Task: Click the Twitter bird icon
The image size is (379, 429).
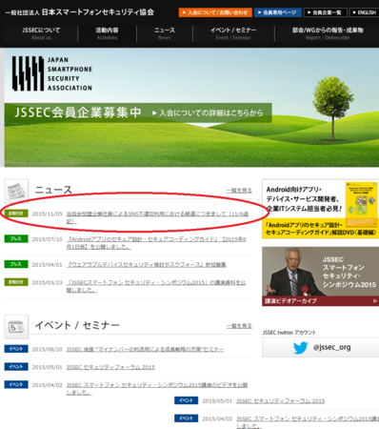Action: point(300,347)
